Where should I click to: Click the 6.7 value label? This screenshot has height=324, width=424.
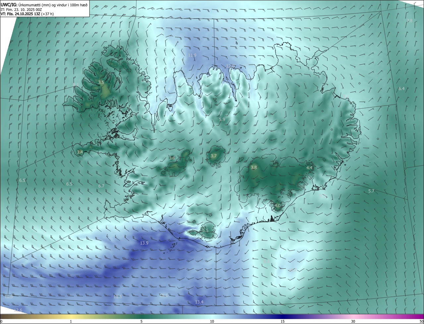point(101,186)
